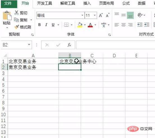Select cell A2 with 南京交易业务
155x138 pixels.
pos(33,67)
